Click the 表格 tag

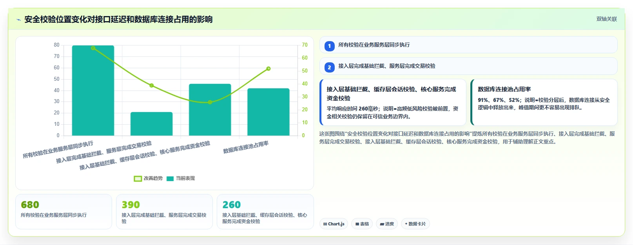362,224
